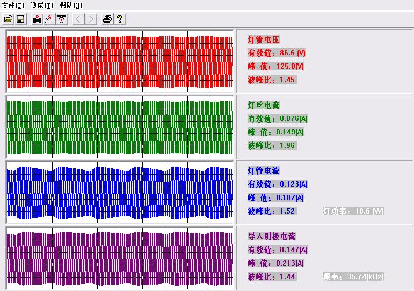Print the results with the printer icon
Viewport: 414px width, 291px height.
point(107,19)
